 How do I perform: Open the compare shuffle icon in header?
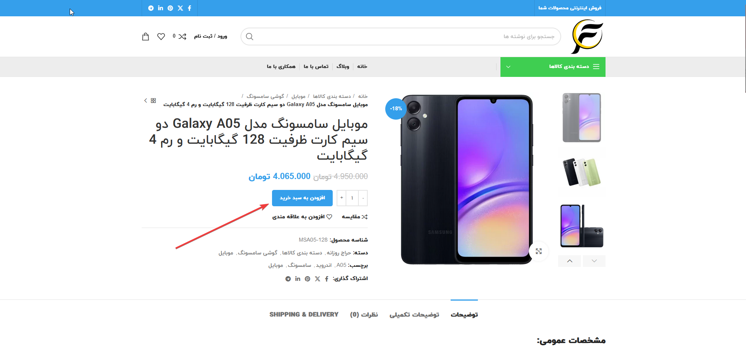pyautogui.click(x=182, y=37)
